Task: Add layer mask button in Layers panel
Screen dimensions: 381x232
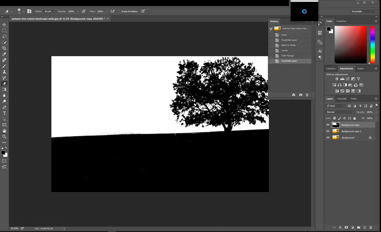Action: [x=346, y=228]
